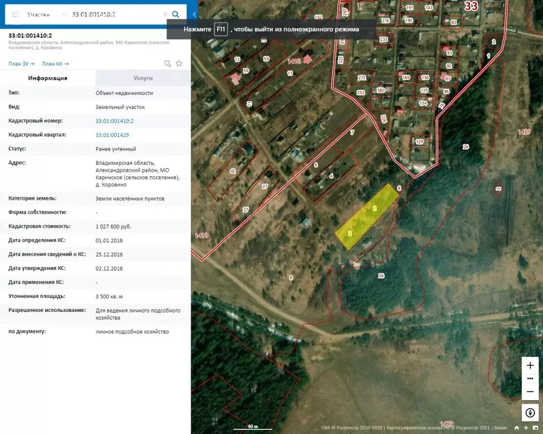Image resolution: width=543 pixels, height=434 pixels.
Task: Open the План КК link
Action: click(x=55, y=64)
